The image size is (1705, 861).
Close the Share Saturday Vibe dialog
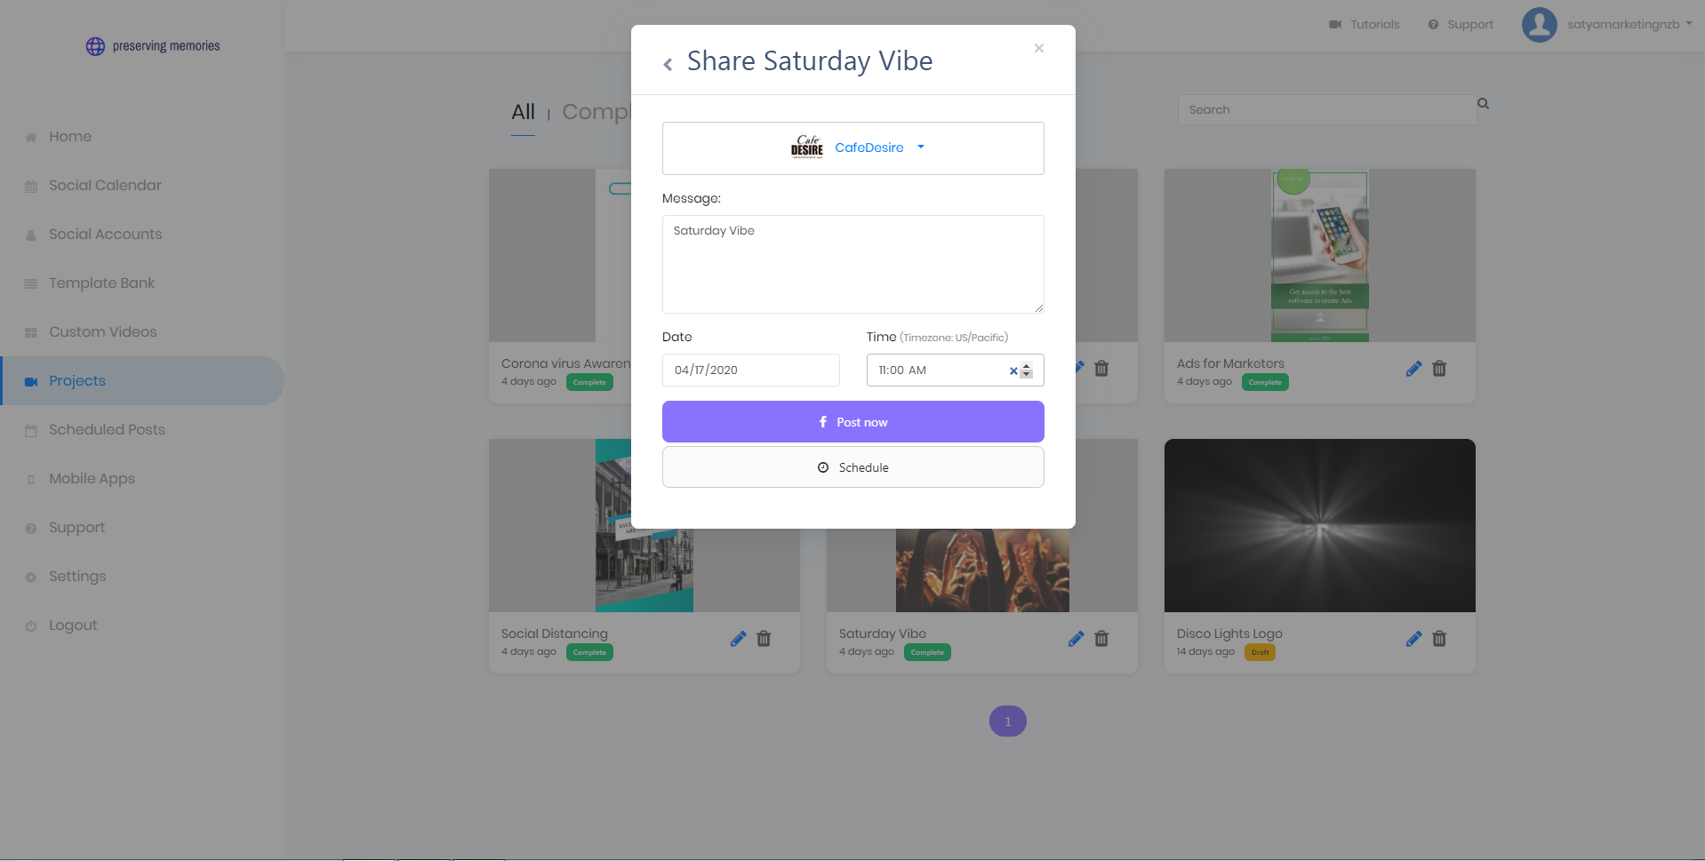tap(1038, 48)
